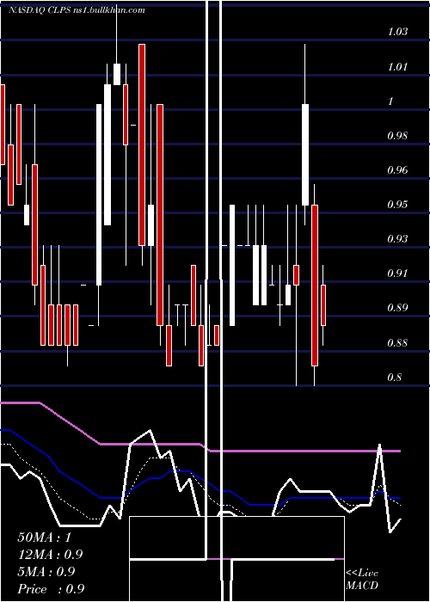Click the 0.95 price axis label
The height and width of the screenshot is (602, 430).
397,204
